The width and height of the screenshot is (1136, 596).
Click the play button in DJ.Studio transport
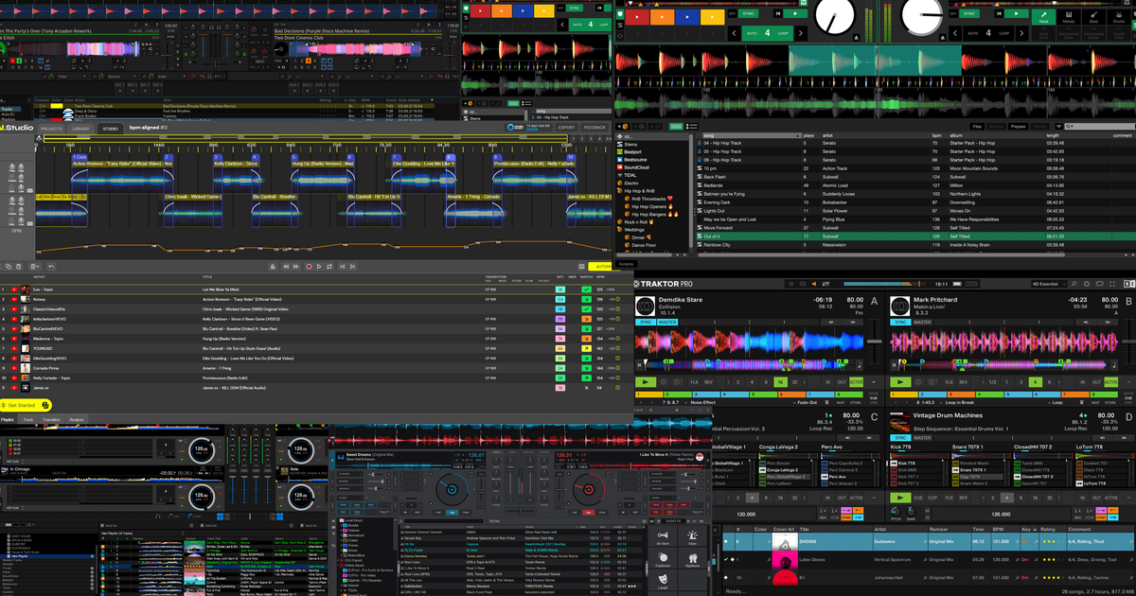[x=319, y=266]
